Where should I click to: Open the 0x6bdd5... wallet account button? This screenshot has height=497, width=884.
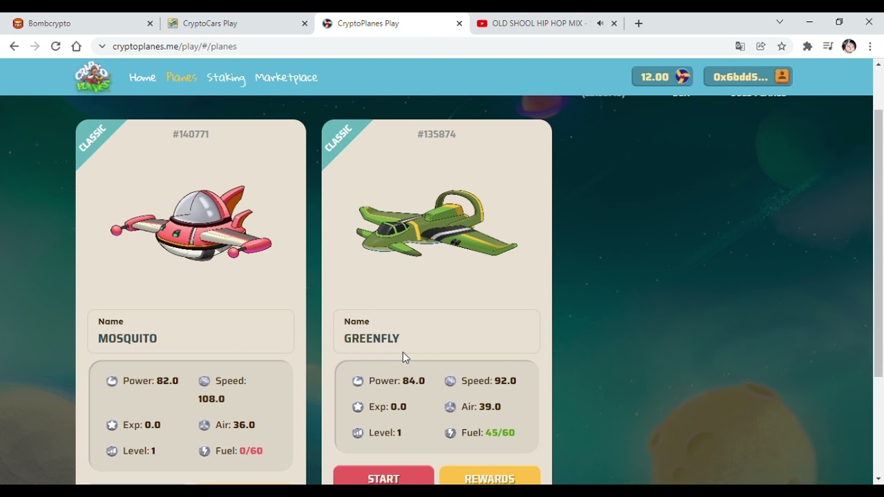[748, 77]
